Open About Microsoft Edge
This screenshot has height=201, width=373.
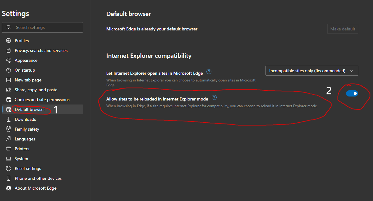tap(42, 188)
